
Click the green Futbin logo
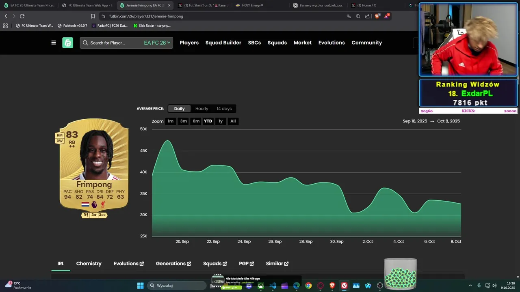67,43
